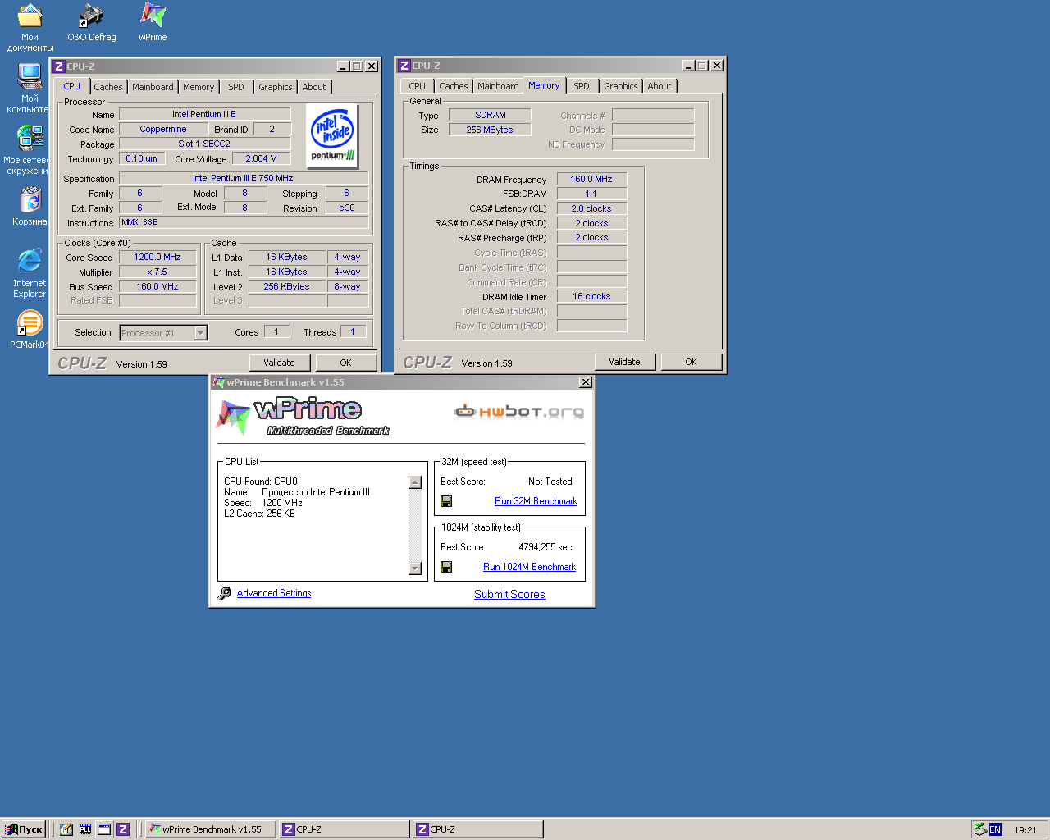
Task: Switch to the first CPU-Z taskbar button
Action: click(x=345, y=829)
